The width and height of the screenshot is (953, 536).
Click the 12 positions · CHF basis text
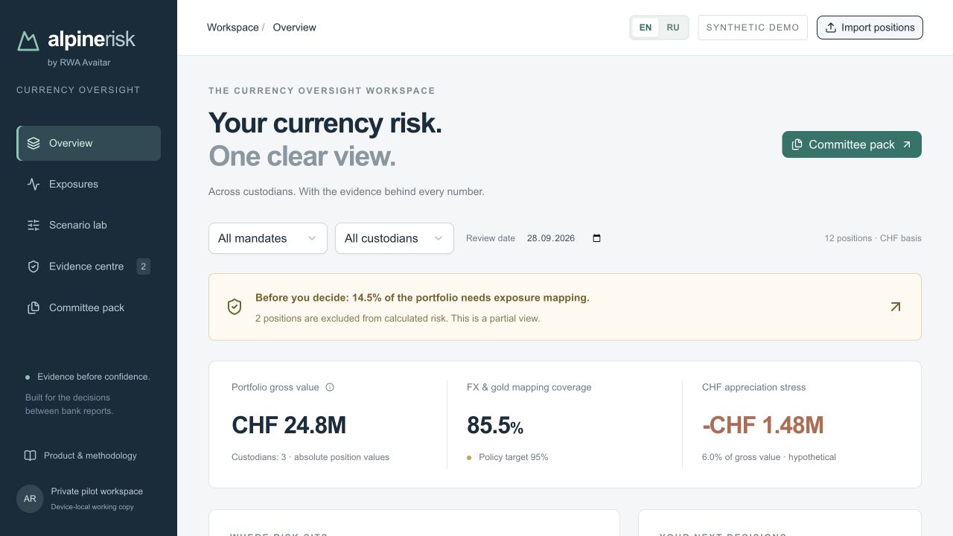[x=873, y=238]
